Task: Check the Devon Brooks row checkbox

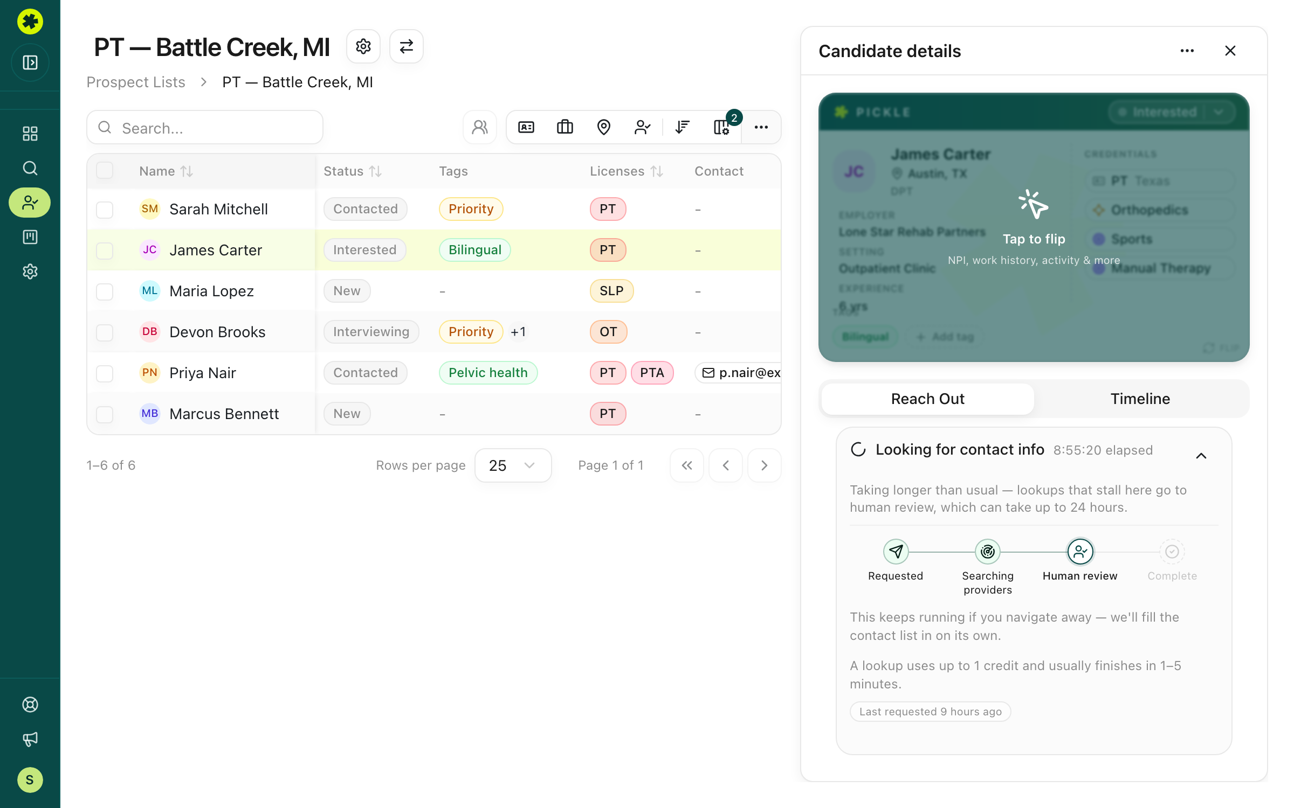Action: pos(105,332)
